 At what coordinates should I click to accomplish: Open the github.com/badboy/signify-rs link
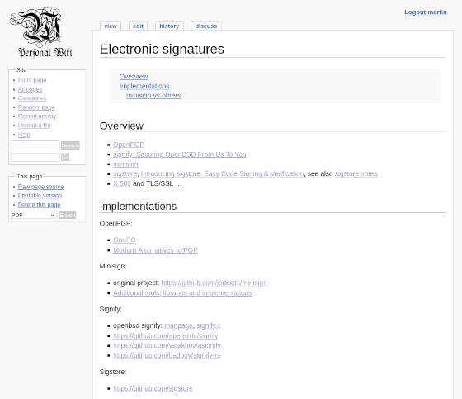(x=167, y=355)
